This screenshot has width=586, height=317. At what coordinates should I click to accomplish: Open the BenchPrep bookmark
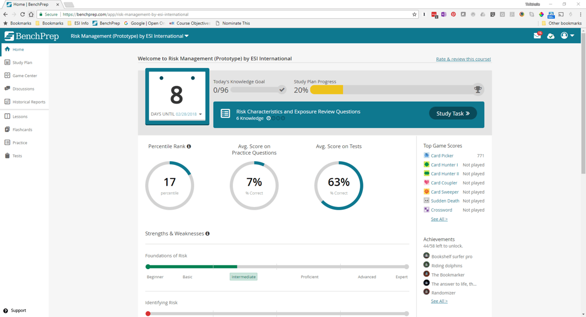[x=106, y=23]
